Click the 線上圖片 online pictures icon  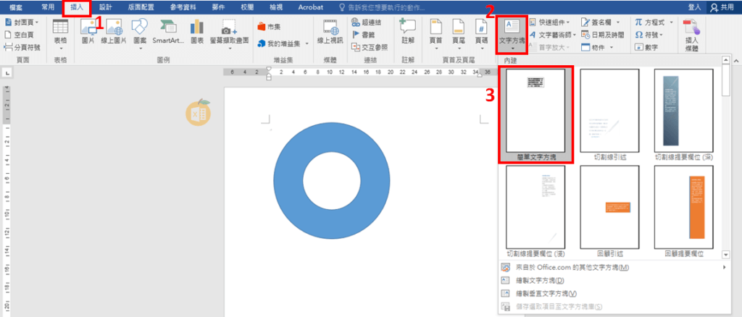[113, 31]
